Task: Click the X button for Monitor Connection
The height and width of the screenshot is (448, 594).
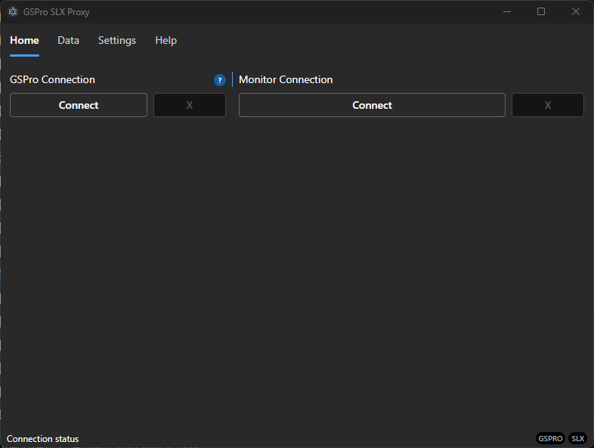Action: point(548,105)
